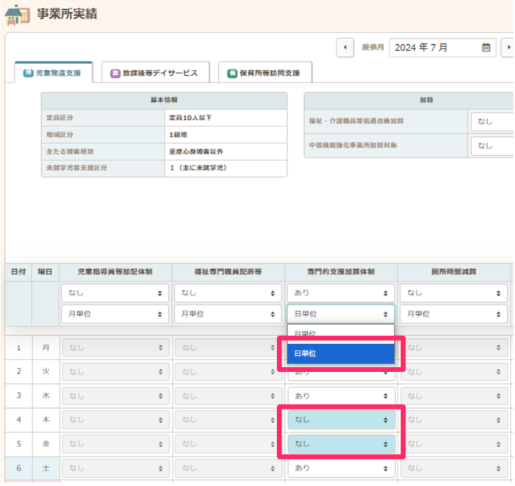The width and height of the screenshot is (515, 486).
Task: Go to next month with right arrow
Action: (x=508, y=48)
